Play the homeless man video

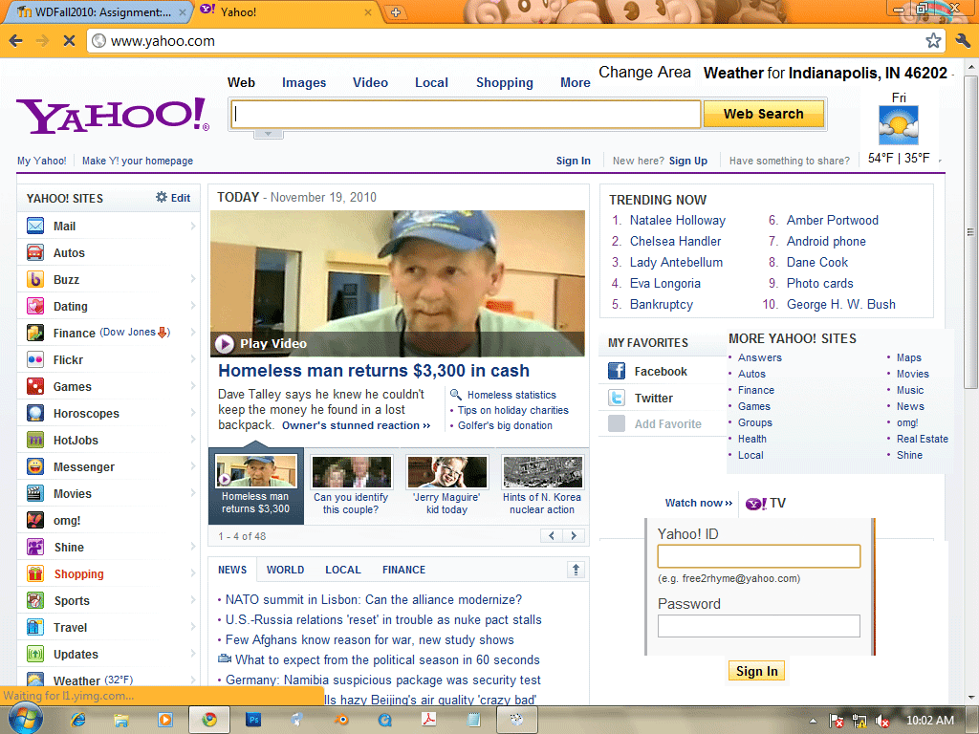(226, 344)
